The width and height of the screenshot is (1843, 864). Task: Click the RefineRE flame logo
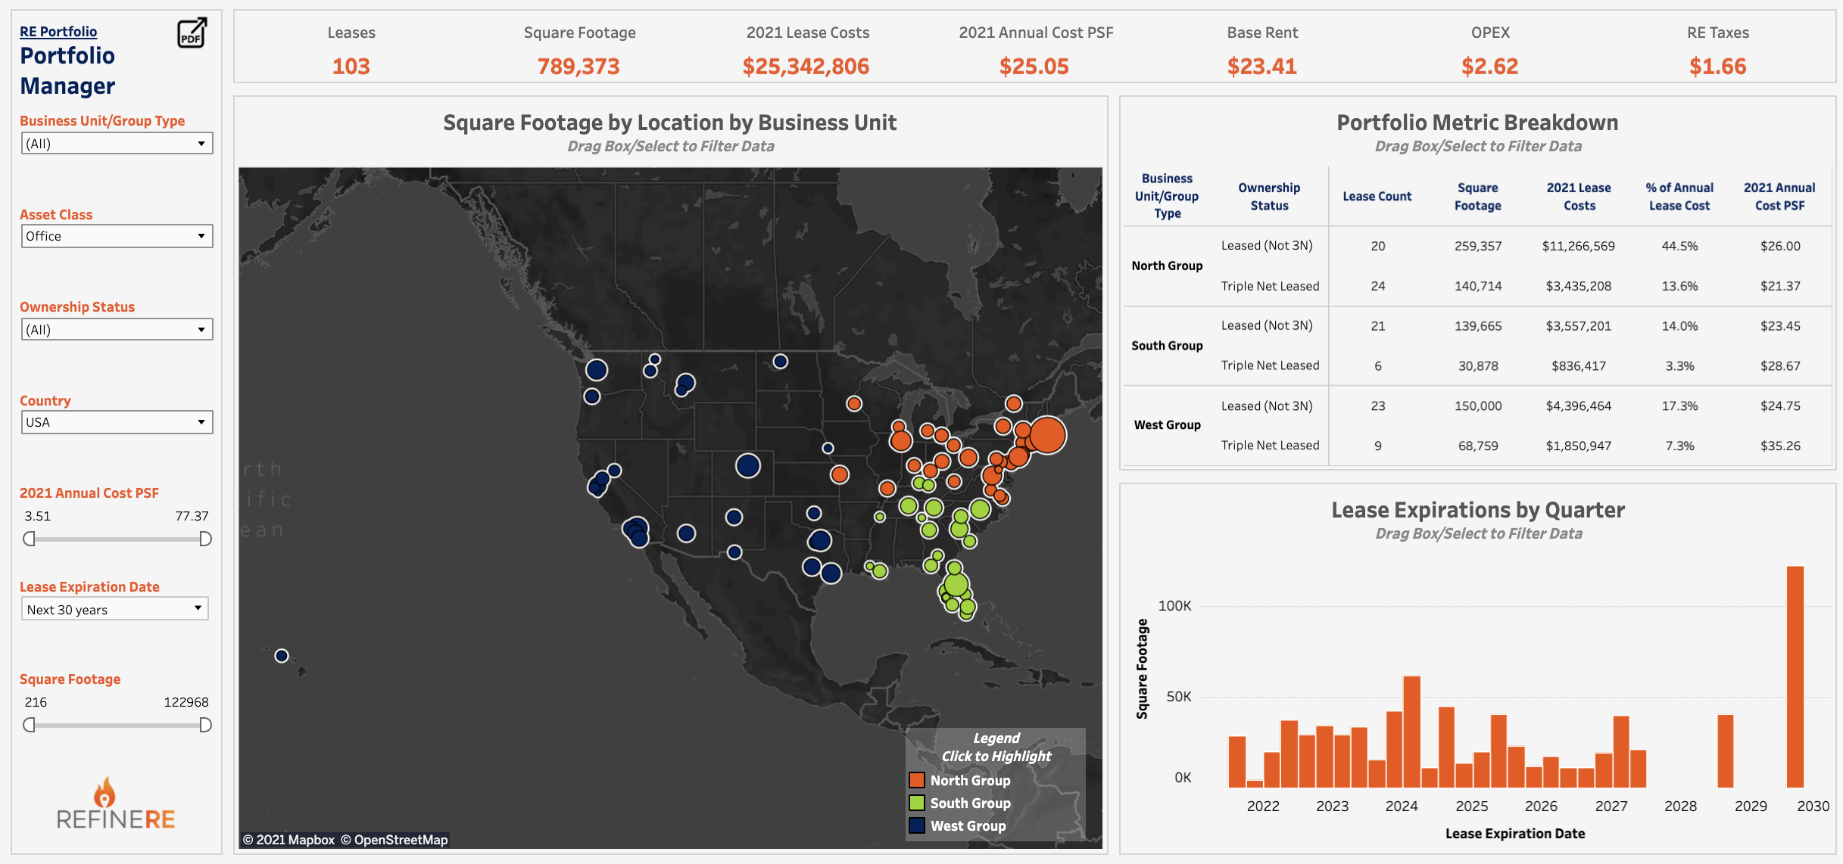[x=105, y=792]
